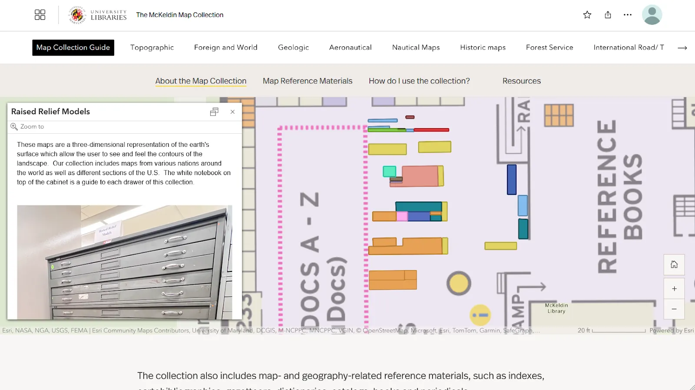Open the share icon
The image size is (695, 390).
[608, 15]
